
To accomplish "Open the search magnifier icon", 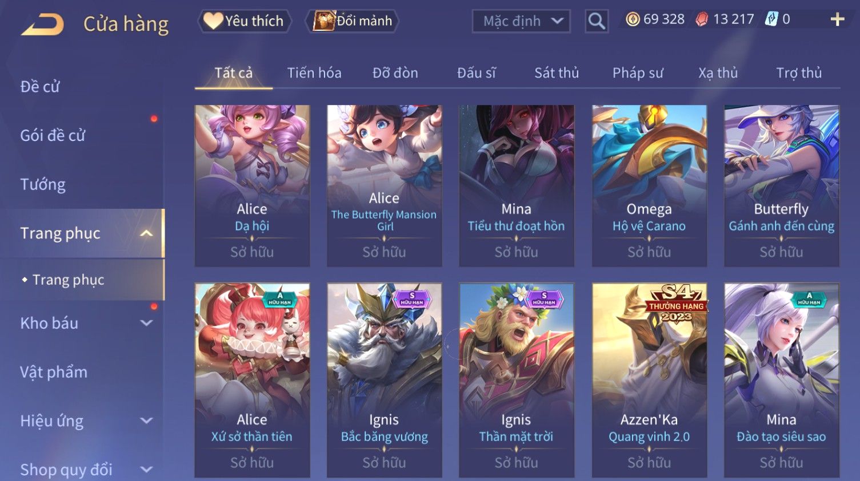I will click(597, 21).
